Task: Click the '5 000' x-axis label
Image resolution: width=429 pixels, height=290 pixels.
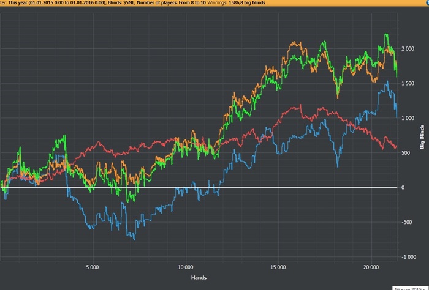Action: pos(93,267)
